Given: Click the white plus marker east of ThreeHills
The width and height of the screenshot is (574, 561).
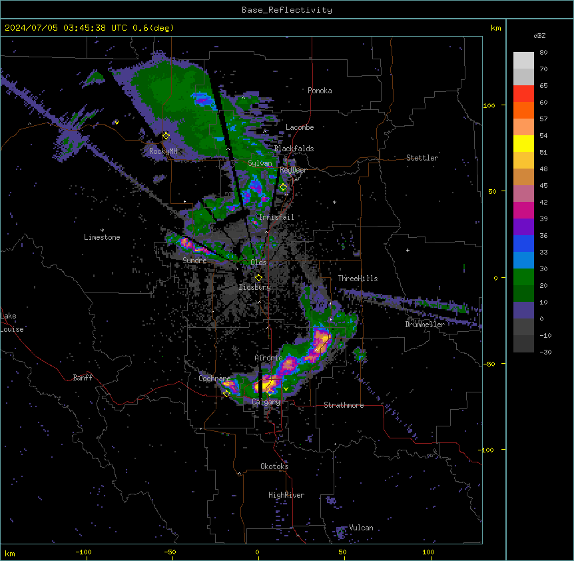Looking at the screenshot, I should click(x=408, y=250).
